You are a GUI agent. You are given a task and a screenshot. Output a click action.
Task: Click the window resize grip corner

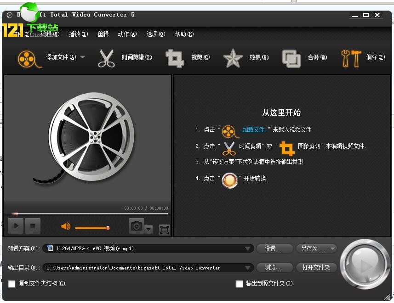pyautogui.click(x=387, y=297)
